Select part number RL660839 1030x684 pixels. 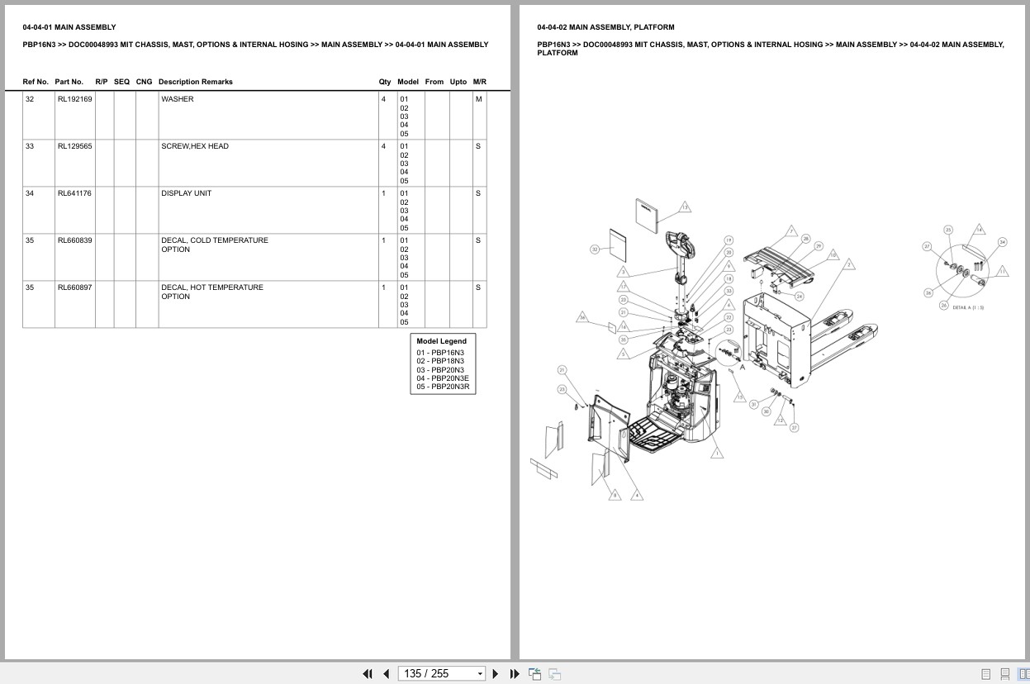[x=74, y=240]
